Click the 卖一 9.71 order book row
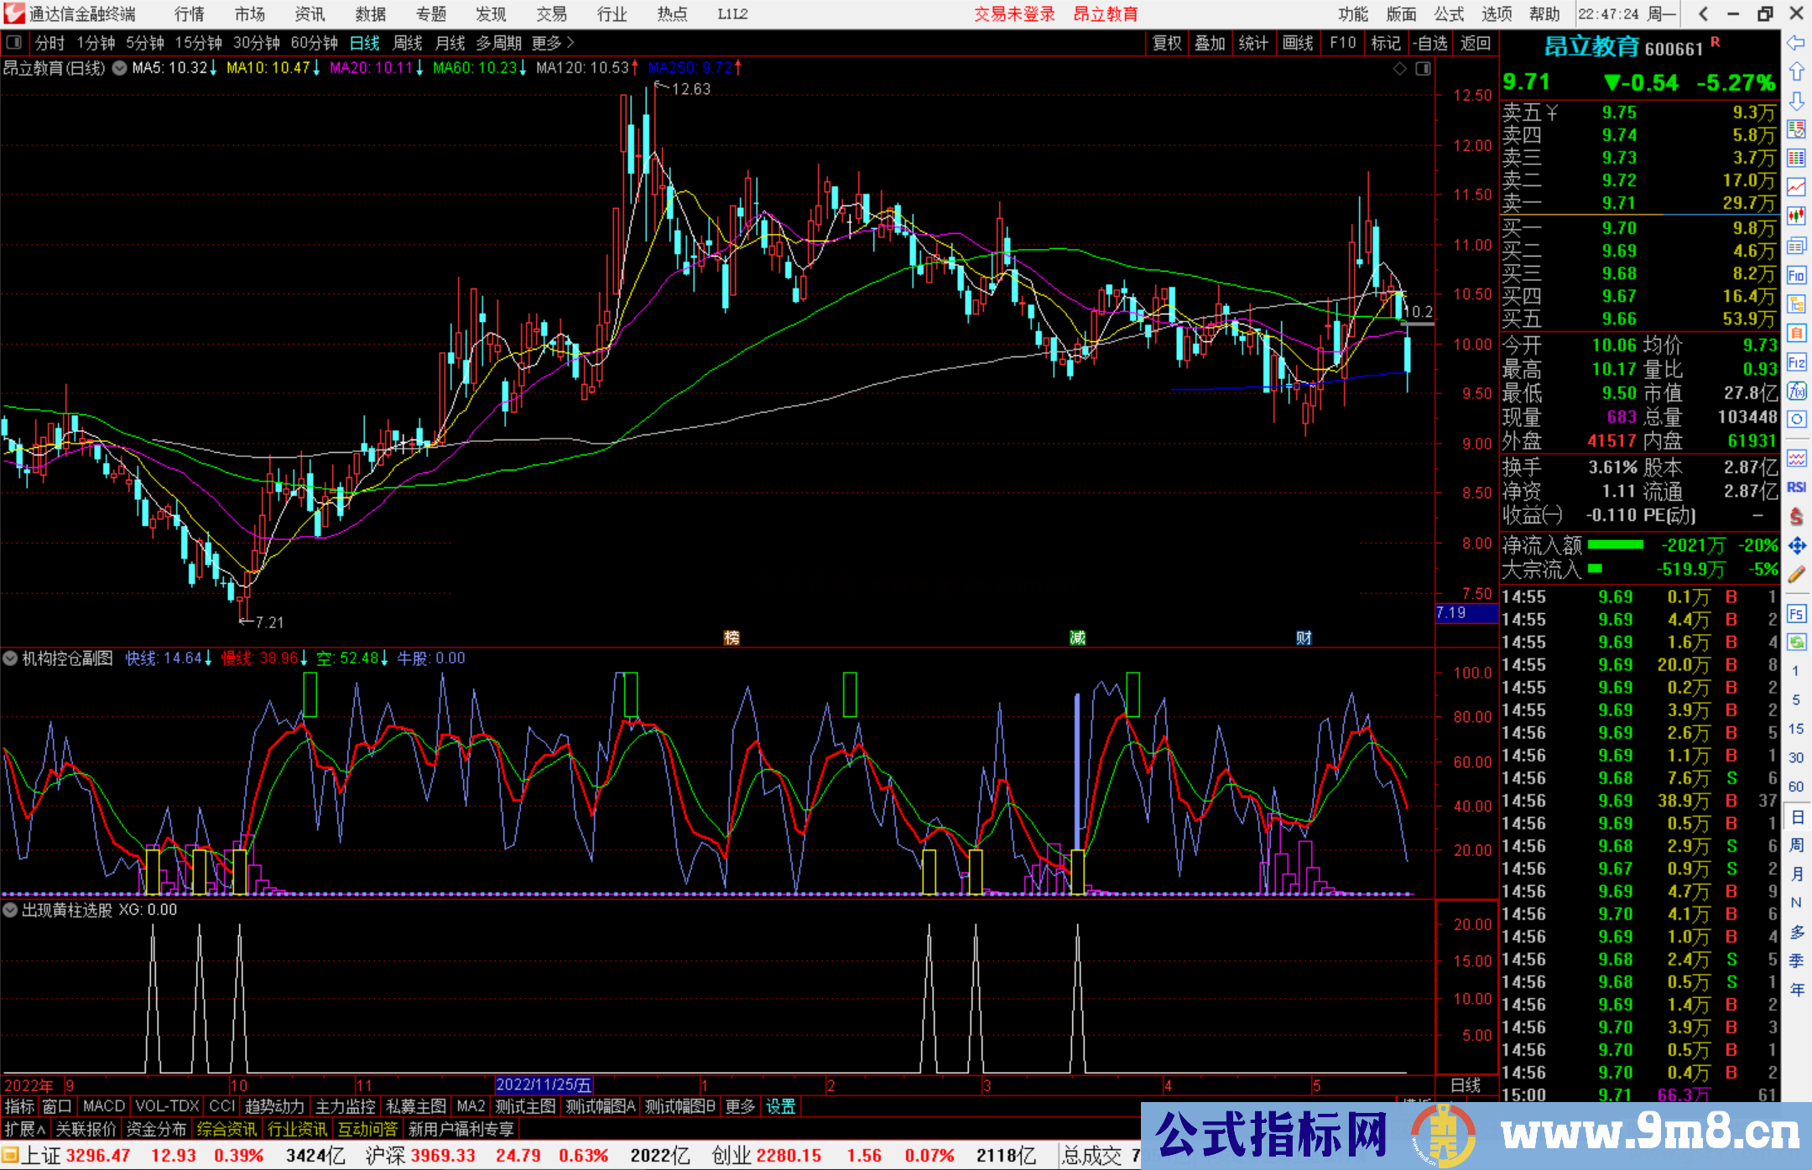The height and width of the screenshot is (1170, 1812). pos(1636,203)
